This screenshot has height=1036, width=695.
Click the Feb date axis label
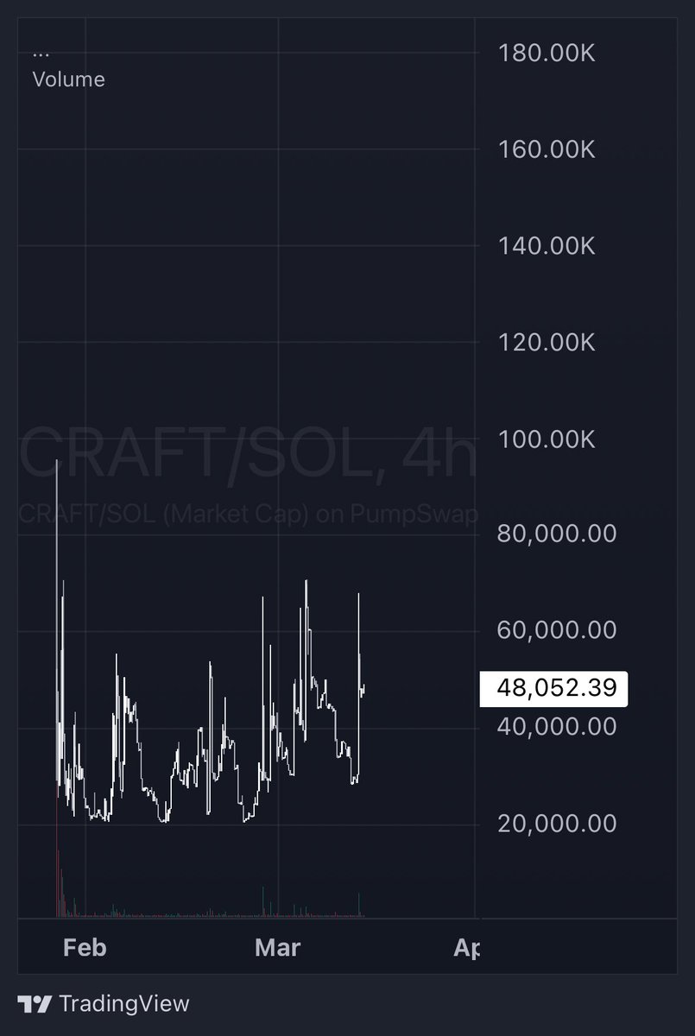tap(85, 948)
